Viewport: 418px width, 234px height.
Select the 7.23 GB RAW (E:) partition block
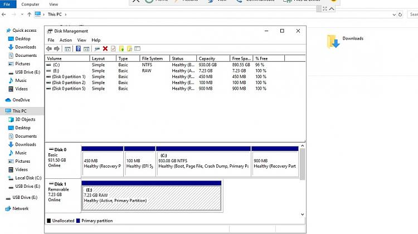point(152,196)
